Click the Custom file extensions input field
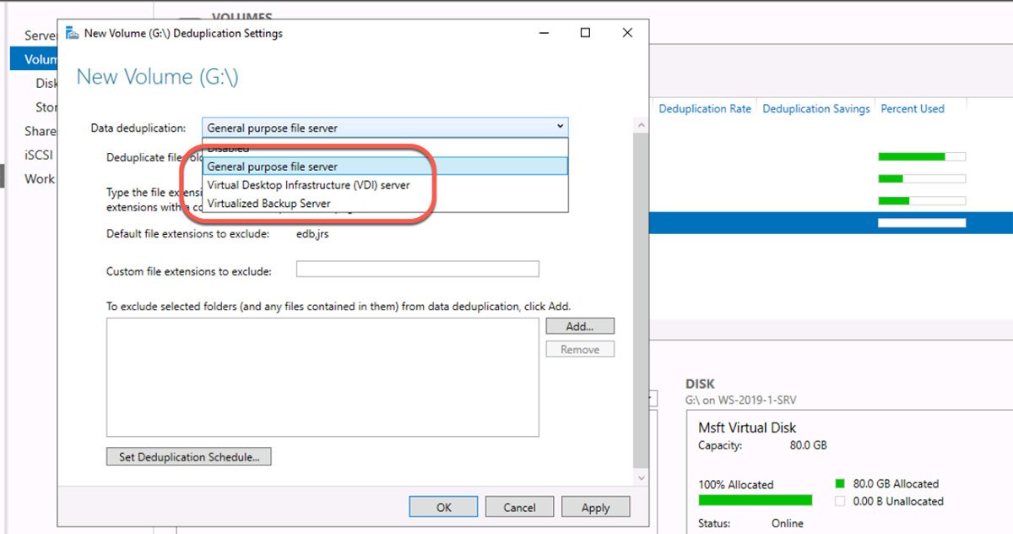This screenshot has width=1013, height=534. coord(417,268)
